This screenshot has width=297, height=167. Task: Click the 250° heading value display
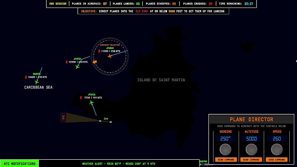coord(225,139)
